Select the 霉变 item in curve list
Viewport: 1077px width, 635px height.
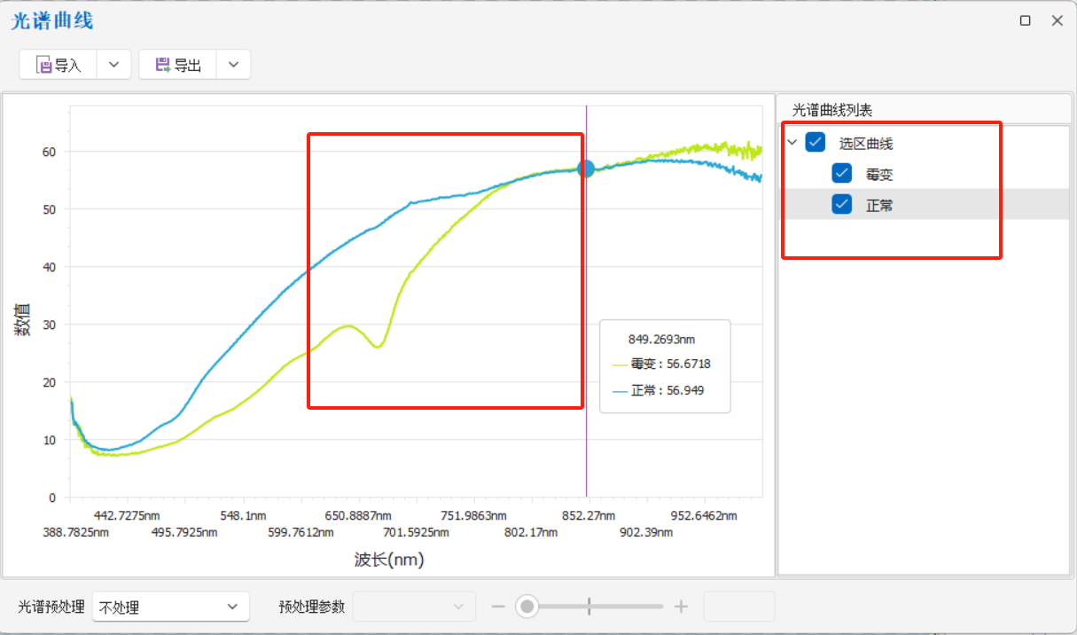[x=879, y=175]
